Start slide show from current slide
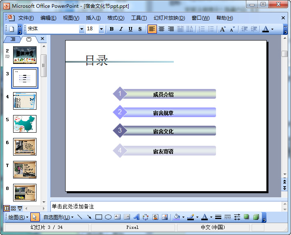Viewport: 291px width, 235px height. (x=20, y=208)
